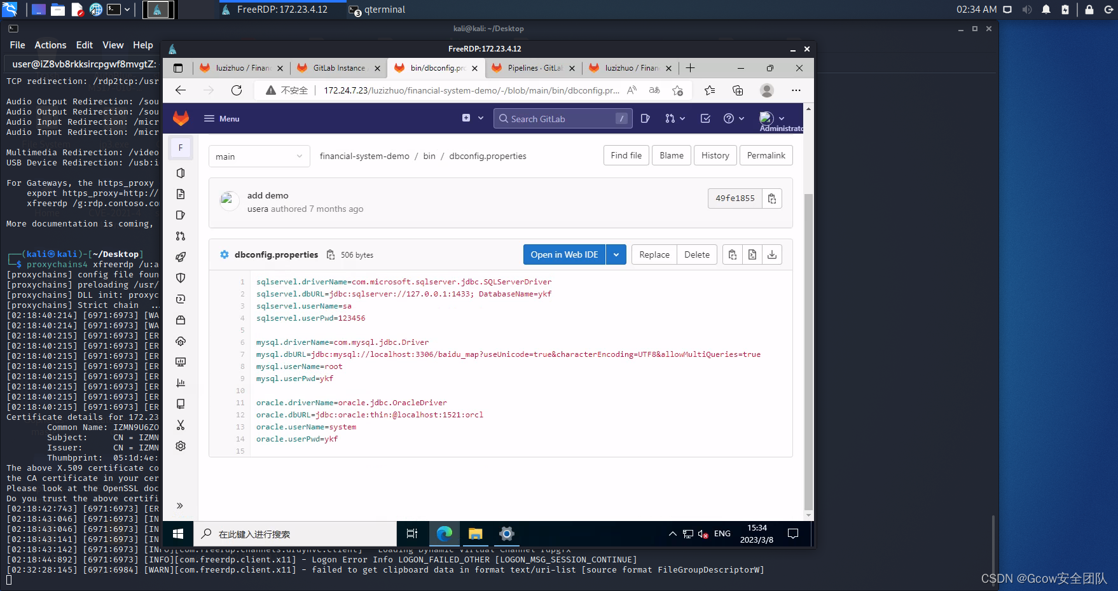
Task: Open Monitor sidebar icon
Action: [181, 362]
